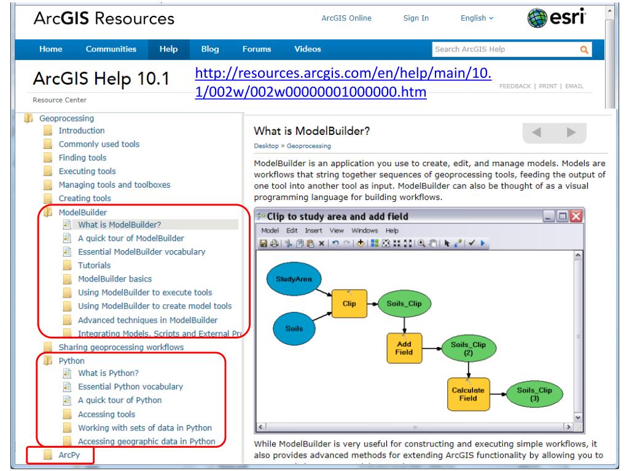Expand the Executing tools folder
629x471 pixels.
pos(48,172)
